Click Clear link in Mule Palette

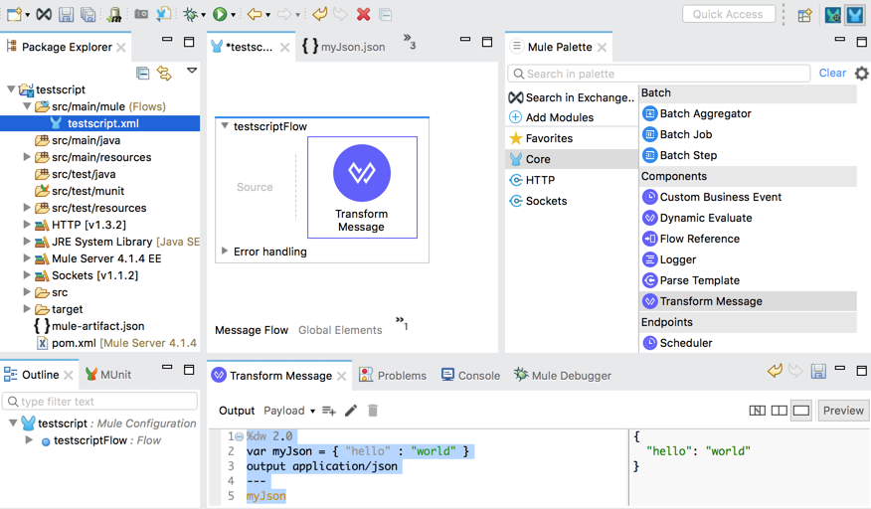coord(832,74)
